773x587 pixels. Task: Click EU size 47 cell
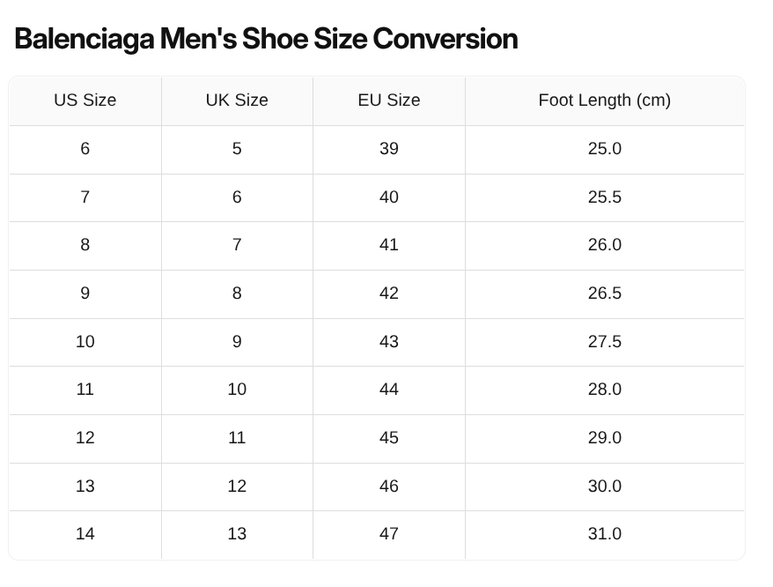click(x=389, y=534)
